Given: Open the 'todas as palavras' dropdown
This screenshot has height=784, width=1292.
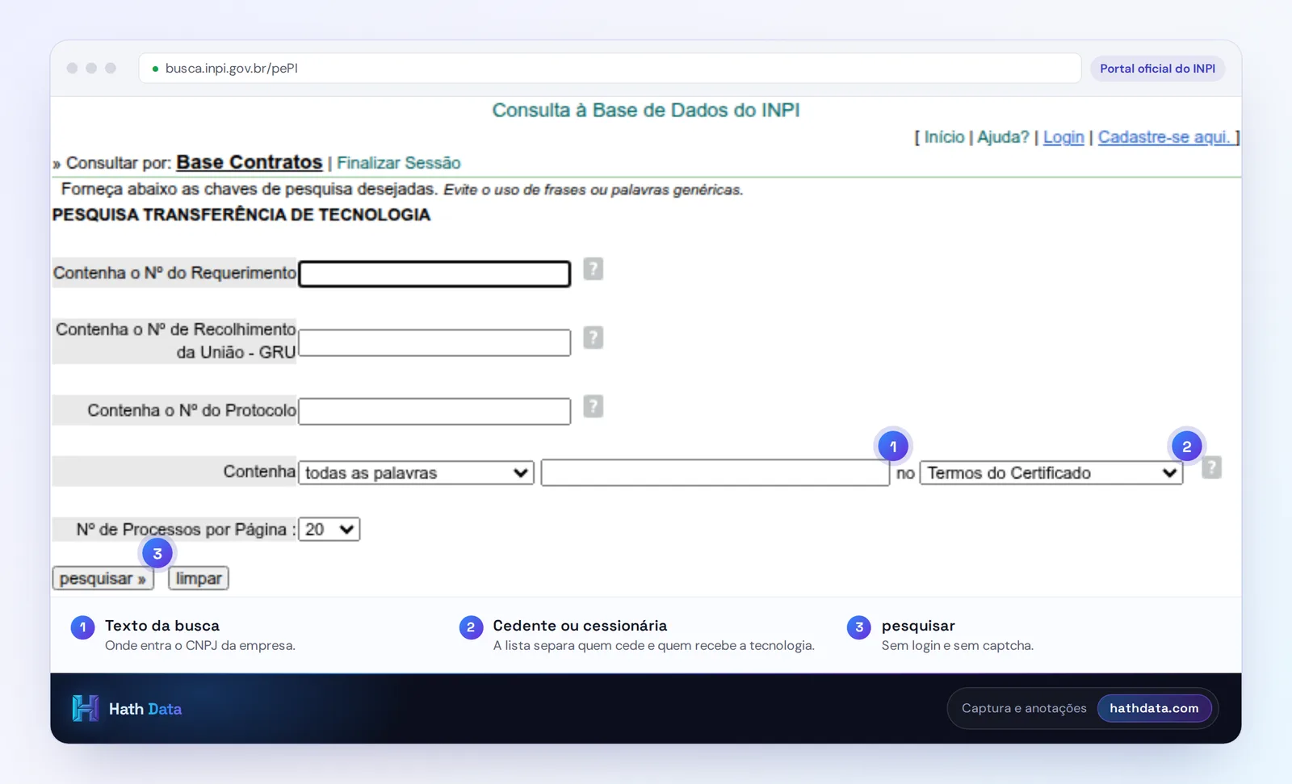Looking at the screenshot, I should 416,473.
